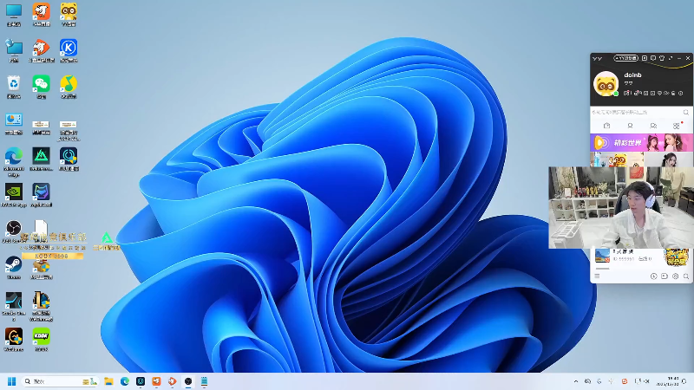This screenshot has height=390, width=694.
Task: Open Microsoft Edge from the taskbar
Action: [125, 381]
